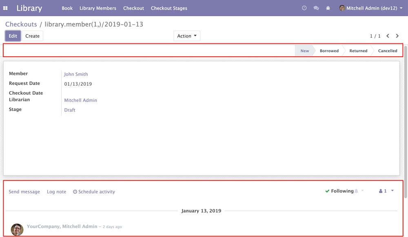Click the '2 days ago' timestamp

pos(112,226)
